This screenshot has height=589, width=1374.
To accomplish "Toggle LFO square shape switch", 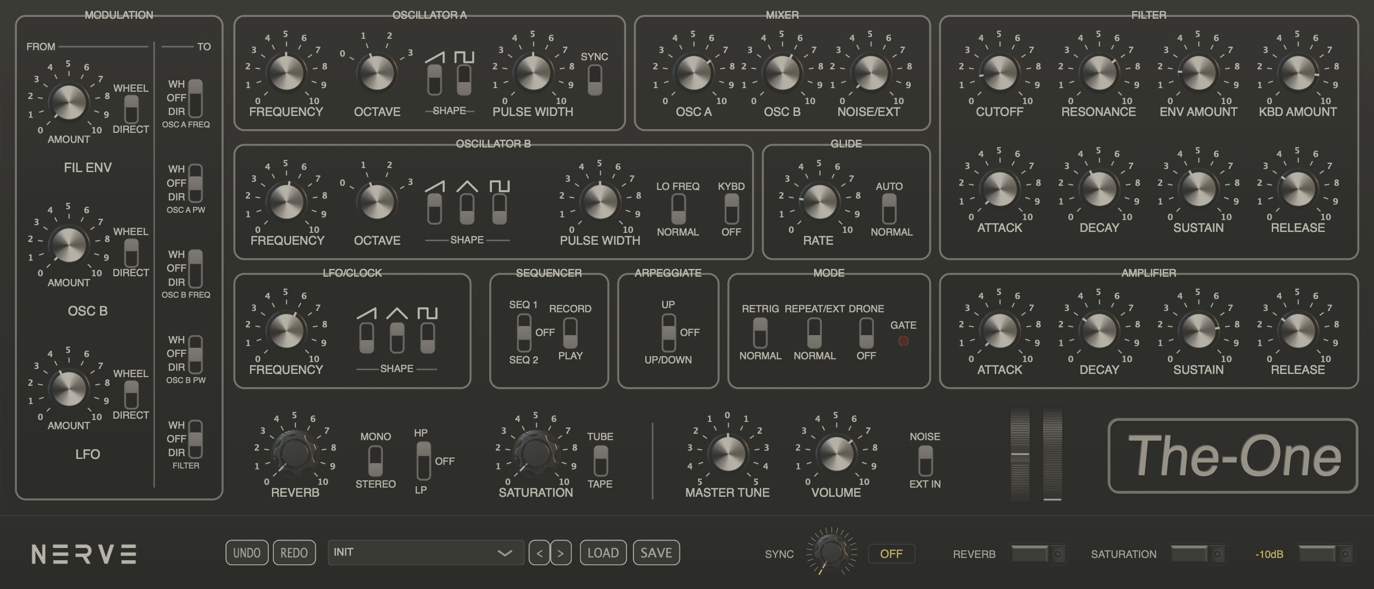I will tap(427, 338).
